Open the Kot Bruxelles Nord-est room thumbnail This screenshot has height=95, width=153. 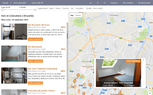pos(14,32)
